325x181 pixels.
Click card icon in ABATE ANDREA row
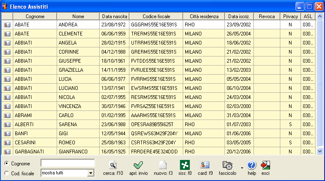click(x=7, y=25)
